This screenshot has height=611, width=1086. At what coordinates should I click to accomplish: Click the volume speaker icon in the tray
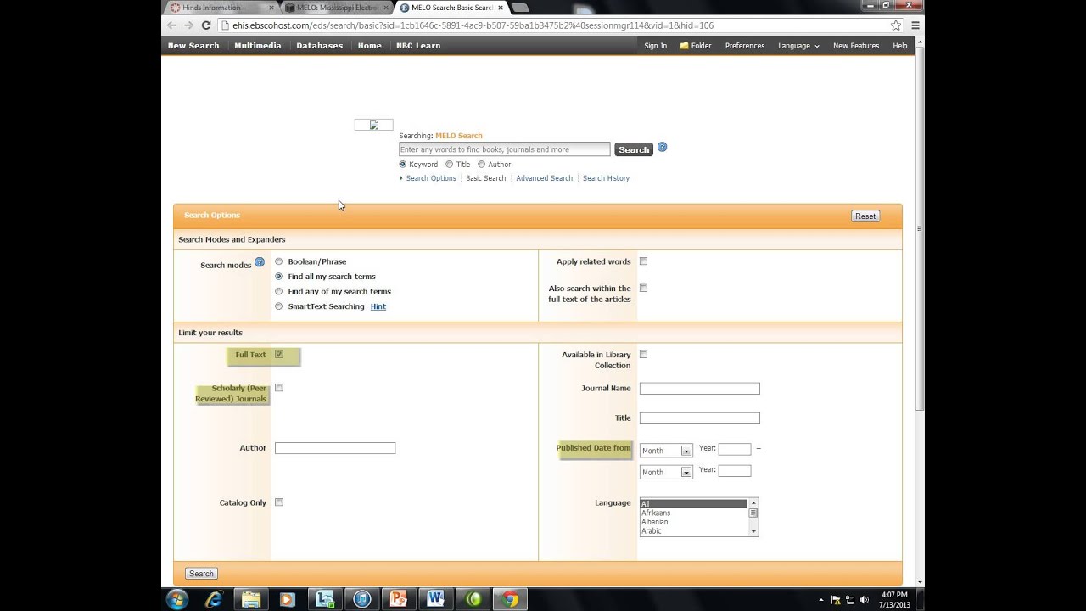click(865, 600)
